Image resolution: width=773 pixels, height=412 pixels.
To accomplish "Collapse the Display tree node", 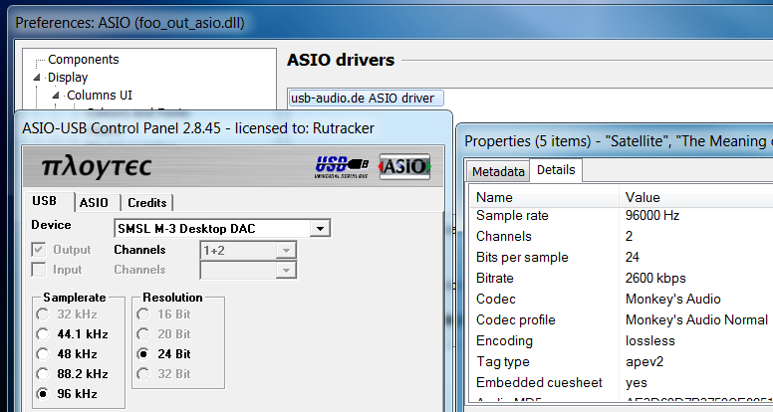I will (x=38, y=78).
